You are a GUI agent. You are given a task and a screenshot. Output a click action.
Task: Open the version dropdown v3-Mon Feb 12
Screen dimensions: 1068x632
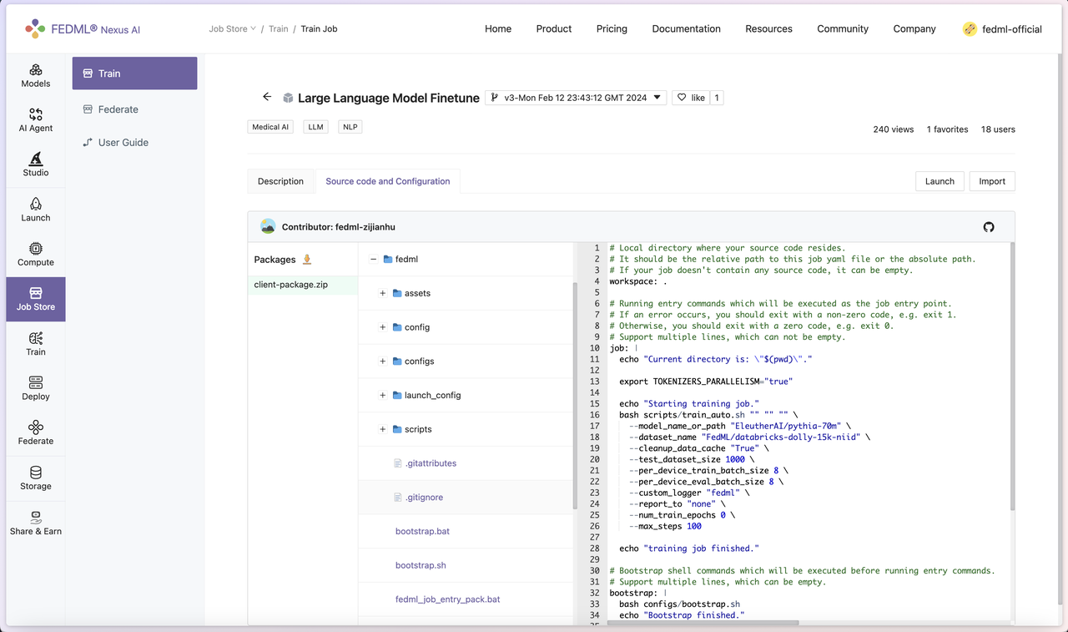pyautogui.click(x=576, y=98)
